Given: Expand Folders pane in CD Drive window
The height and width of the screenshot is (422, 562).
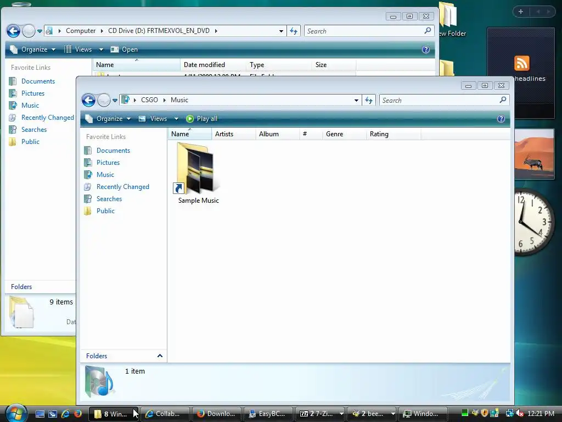Looking at the screenshot, I should point(41,287).
